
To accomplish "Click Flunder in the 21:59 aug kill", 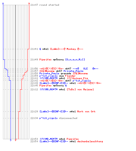I will pyautogui.click(x=70, y=76).
